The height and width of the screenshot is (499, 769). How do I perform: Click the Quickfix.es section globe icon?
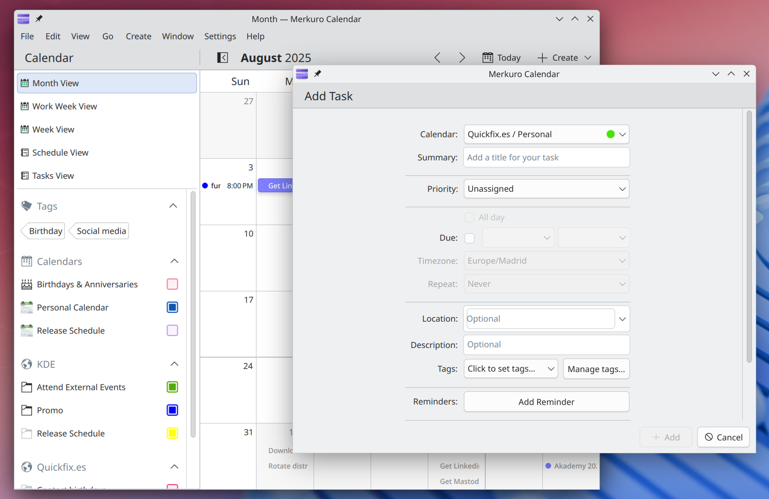click(27, 467)
